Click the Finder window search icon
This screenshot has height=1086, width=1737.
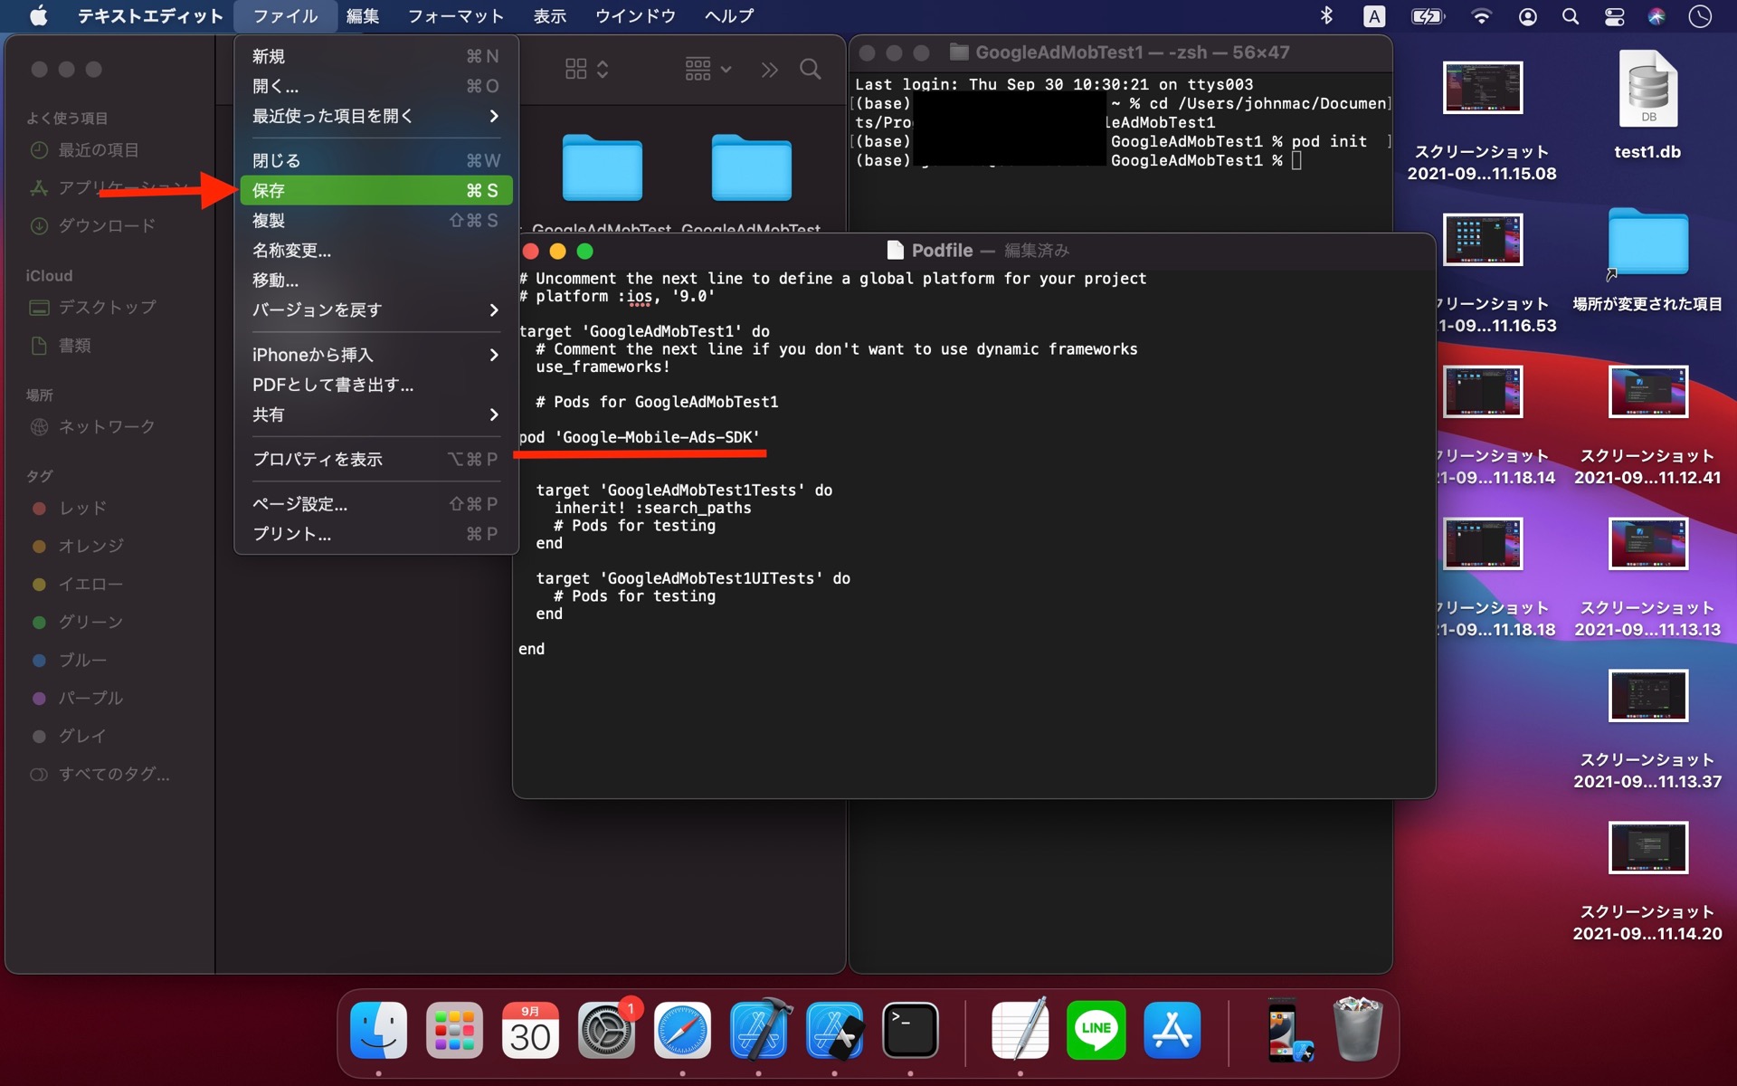tap(811, 69)
